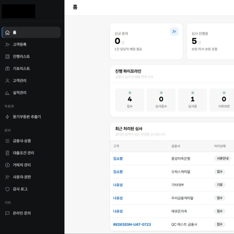
Task: Click the 애큐온저축 cell
Action: tap(179, 211)
